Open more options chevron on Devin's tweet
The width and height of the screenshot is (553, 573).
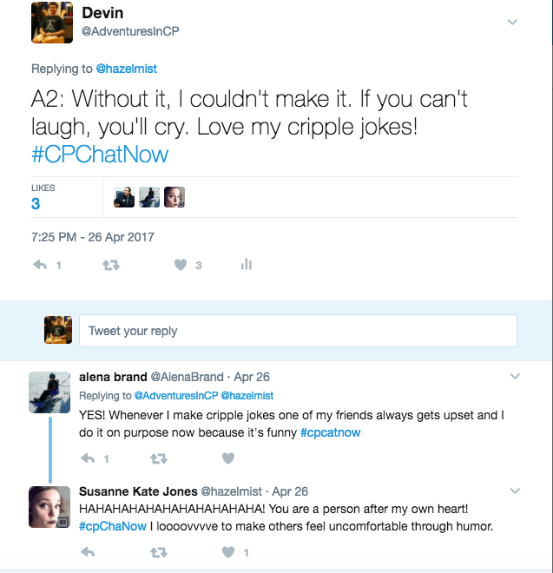point(512,23)
